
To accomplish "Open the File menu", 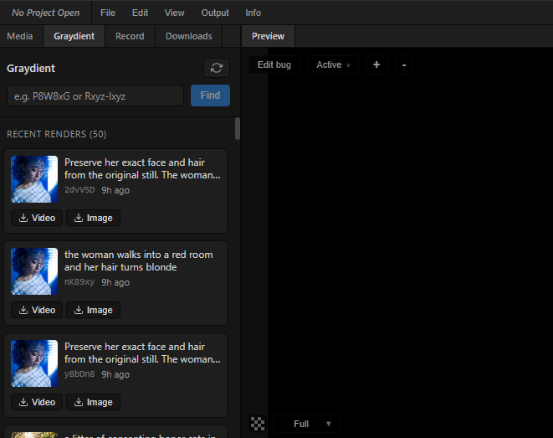I will click(x=108, y=13).
